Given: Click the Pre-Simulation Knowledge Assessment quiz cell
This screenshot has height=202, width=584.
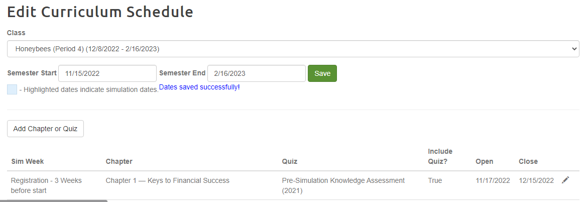Looking at the screenshot, I should (x=343, y=185).
